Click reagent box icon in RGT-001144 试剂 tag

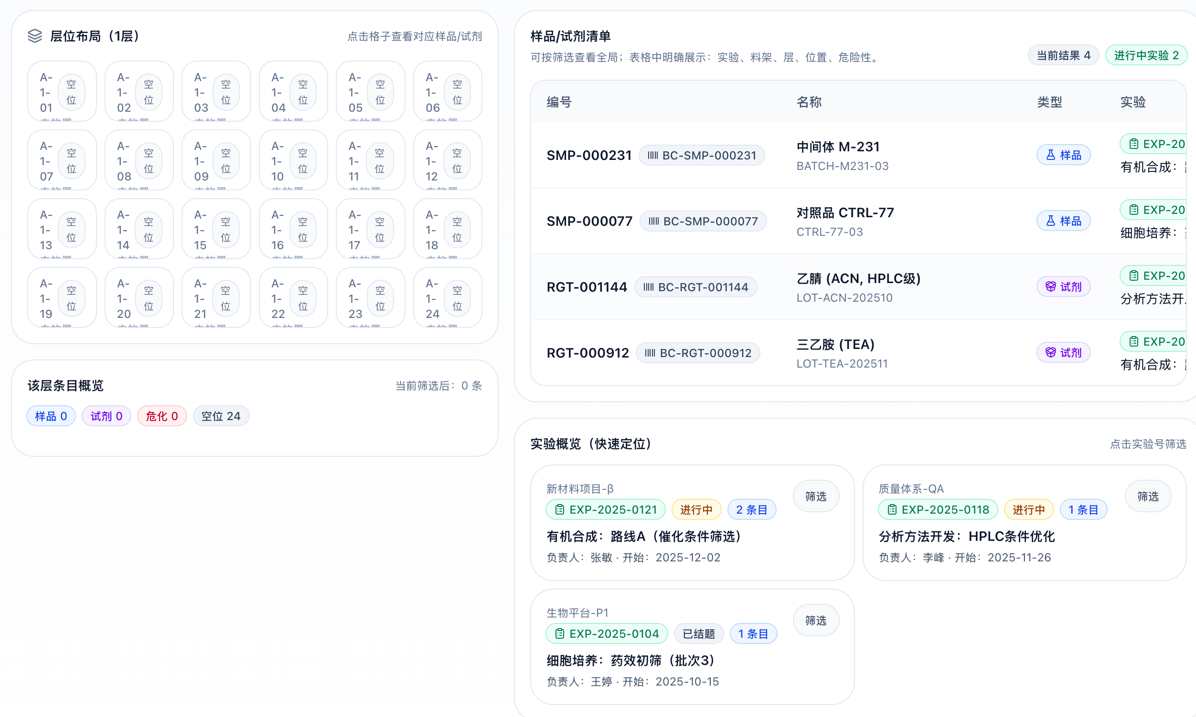point(1050,286)
